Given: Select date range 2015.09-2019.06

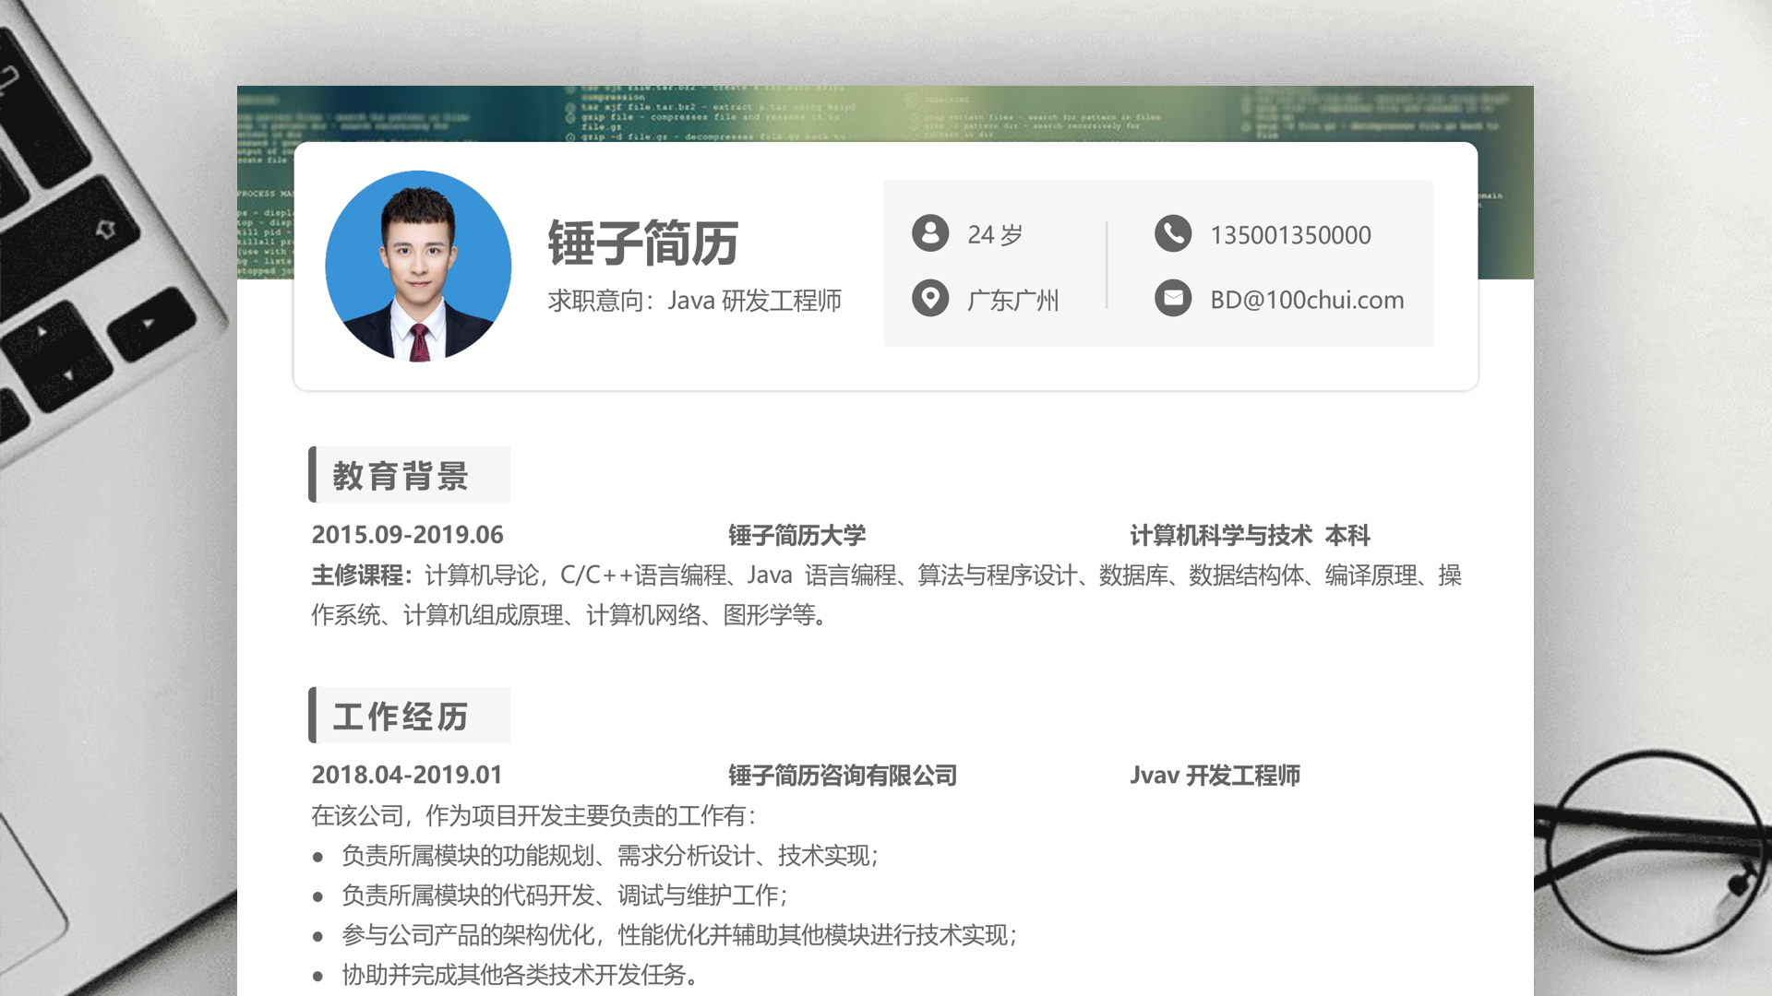Looking at the screenshot, I should click(407, 535).
